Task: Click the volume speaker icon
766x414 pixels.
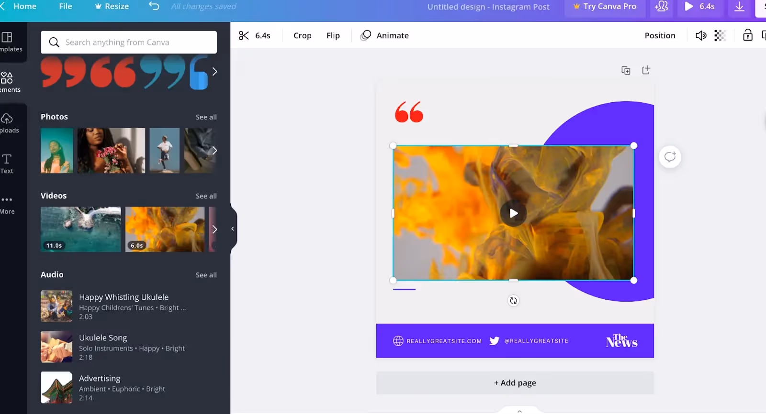Action: (701, 35)
